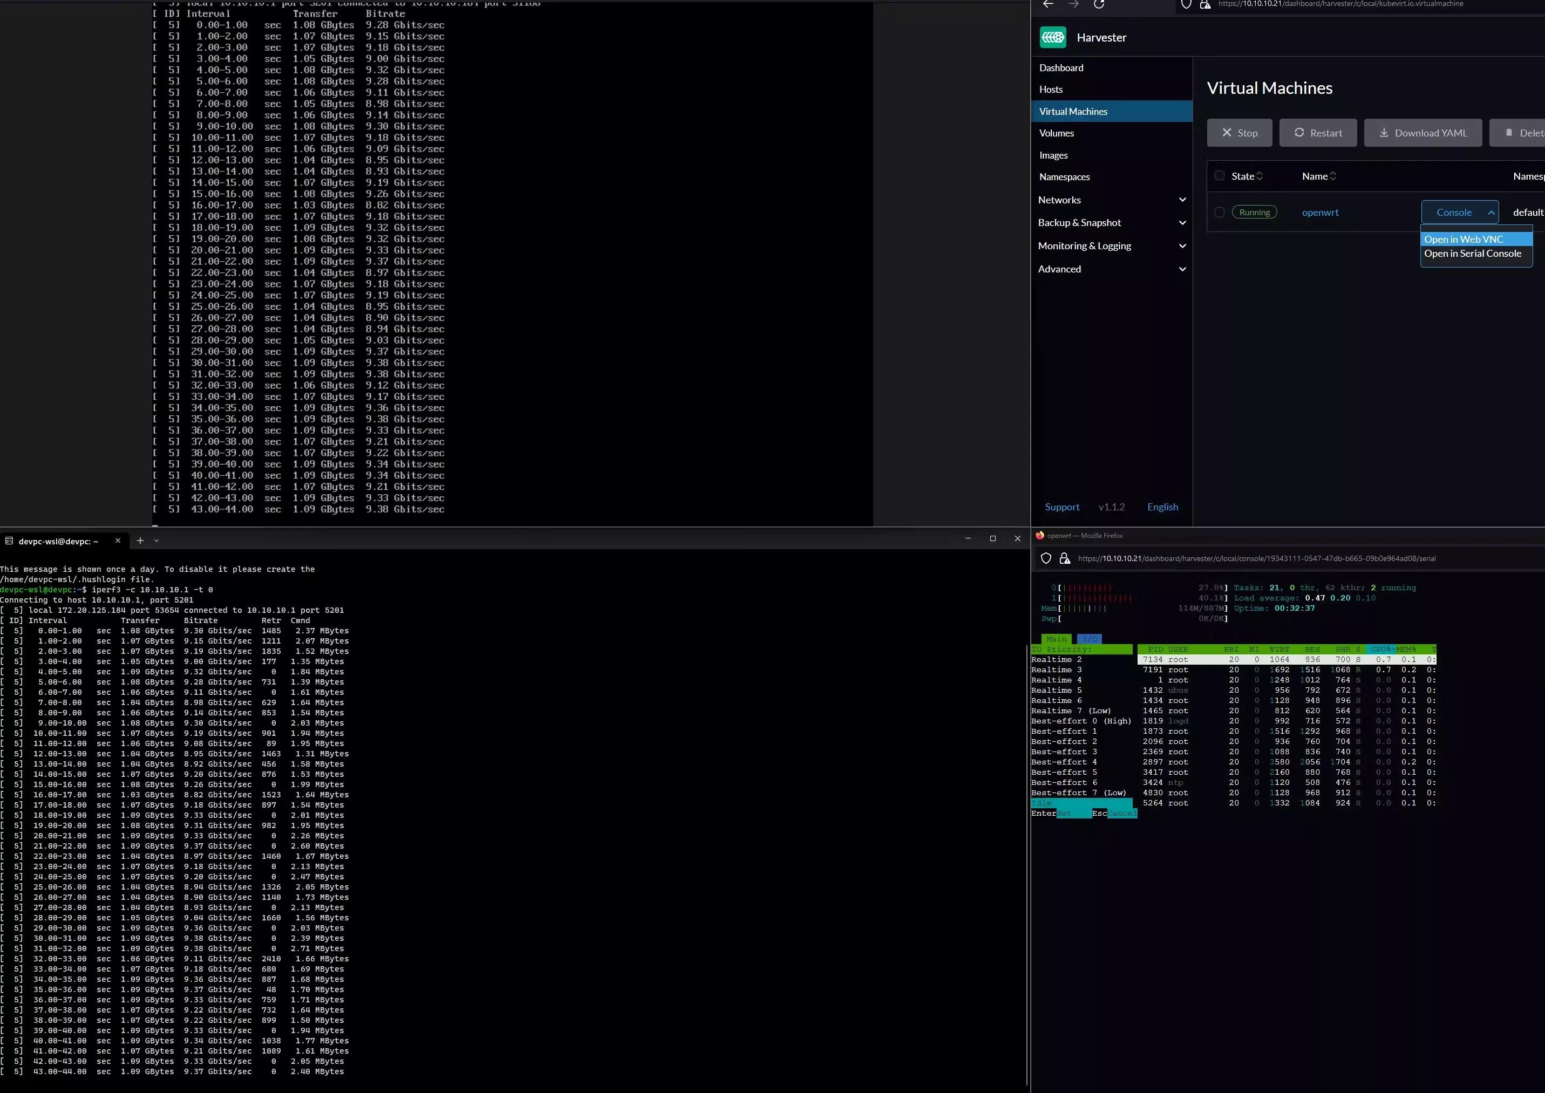Select the checkbox next to the openwrt VM
Viewport: 1545px width, 1093px height.
click(1220, 212)
